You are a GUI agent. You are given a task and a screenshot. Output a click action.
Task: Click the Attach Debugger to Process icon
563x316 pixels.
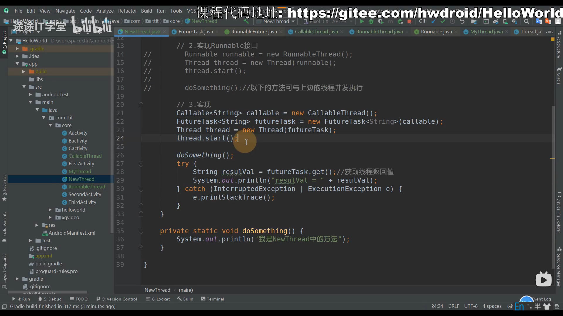coord(400,21)
